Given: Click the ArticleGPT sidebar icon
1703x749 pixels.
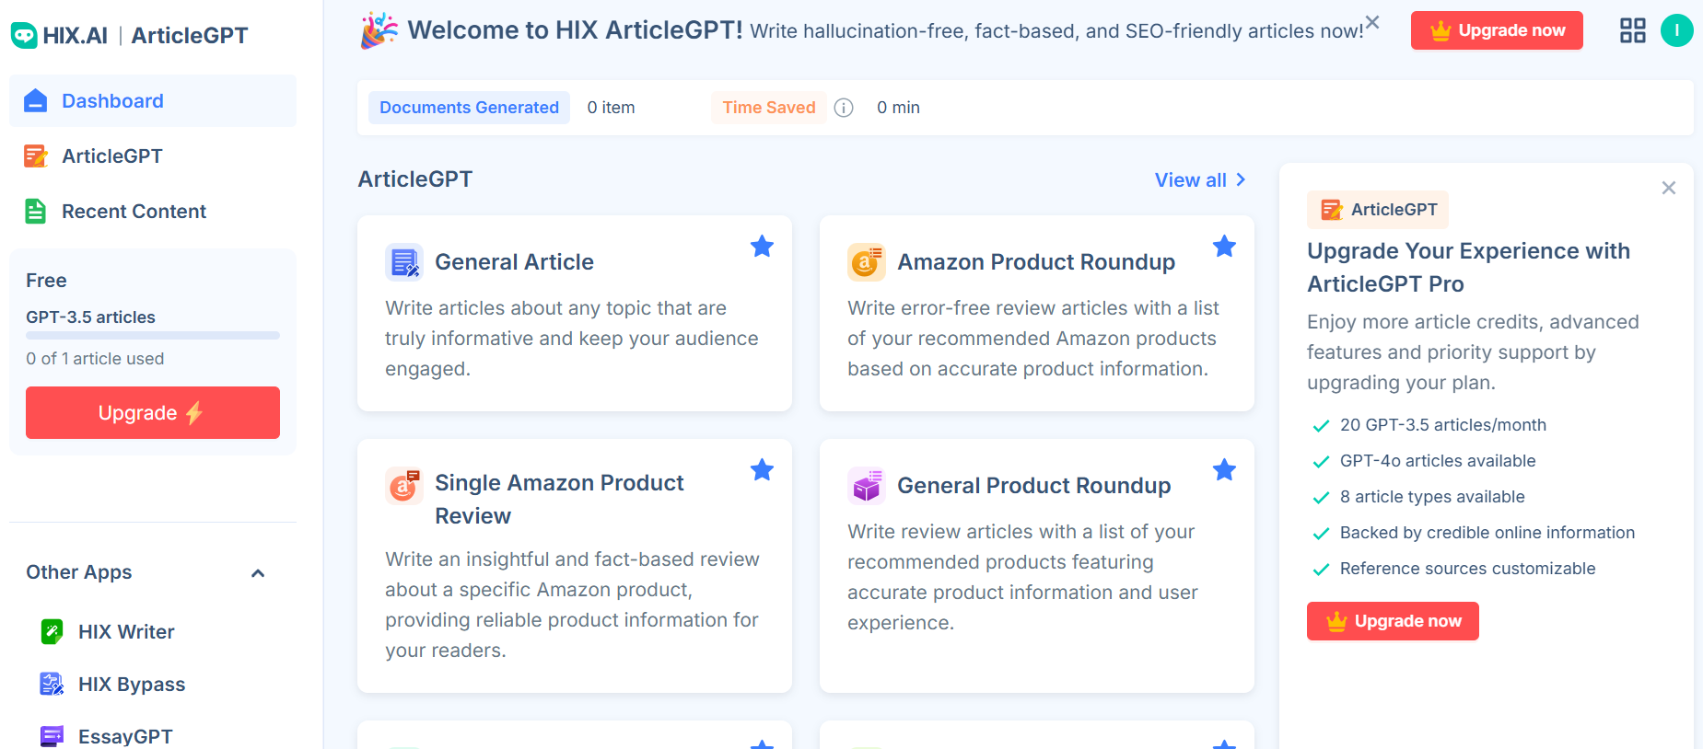Looking at the screenshot, I should tap(35, 156).
